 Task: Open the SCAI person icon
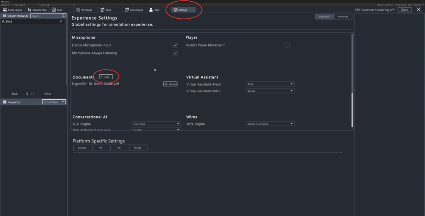pos(151,10)
